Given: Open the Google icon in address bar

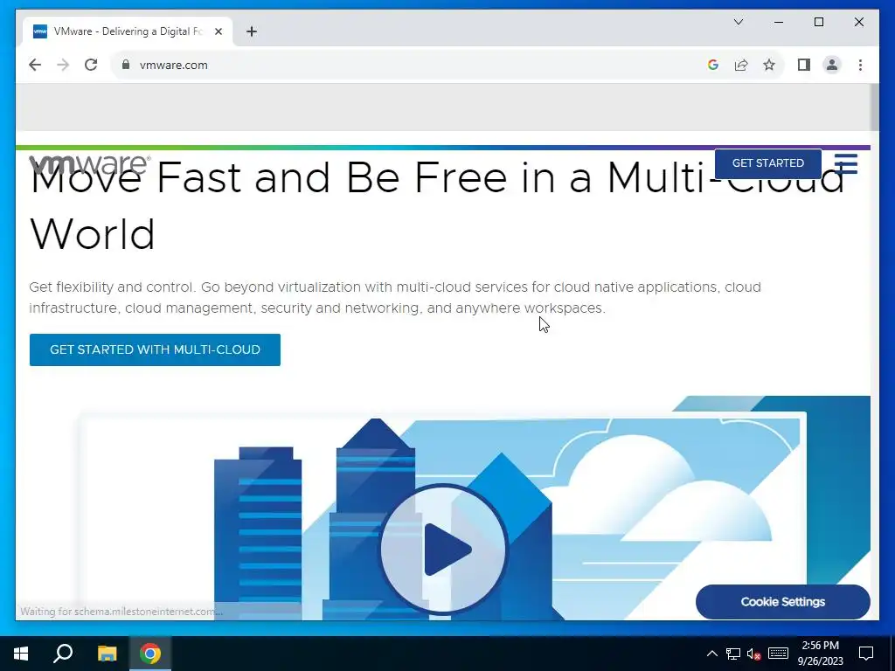Looking at the screenshot, I should click(x=713, y=65).
